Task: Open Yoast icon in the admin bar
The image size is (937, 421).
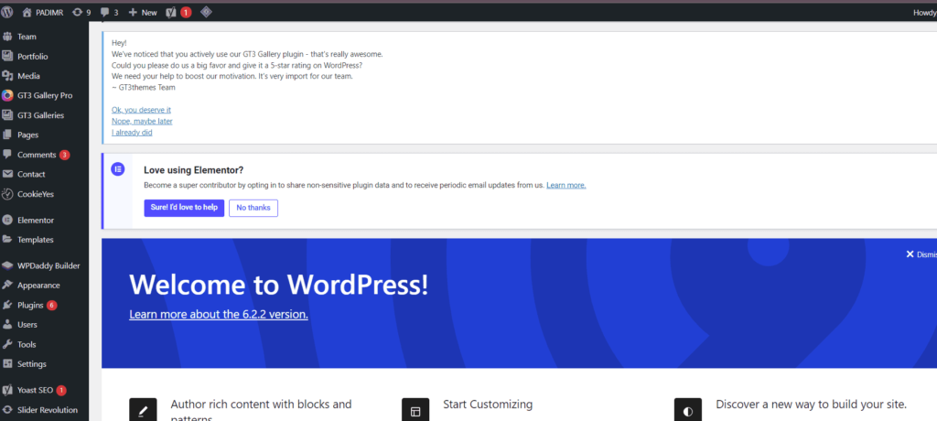Action: pyautogui.click(x=171, y=12)
